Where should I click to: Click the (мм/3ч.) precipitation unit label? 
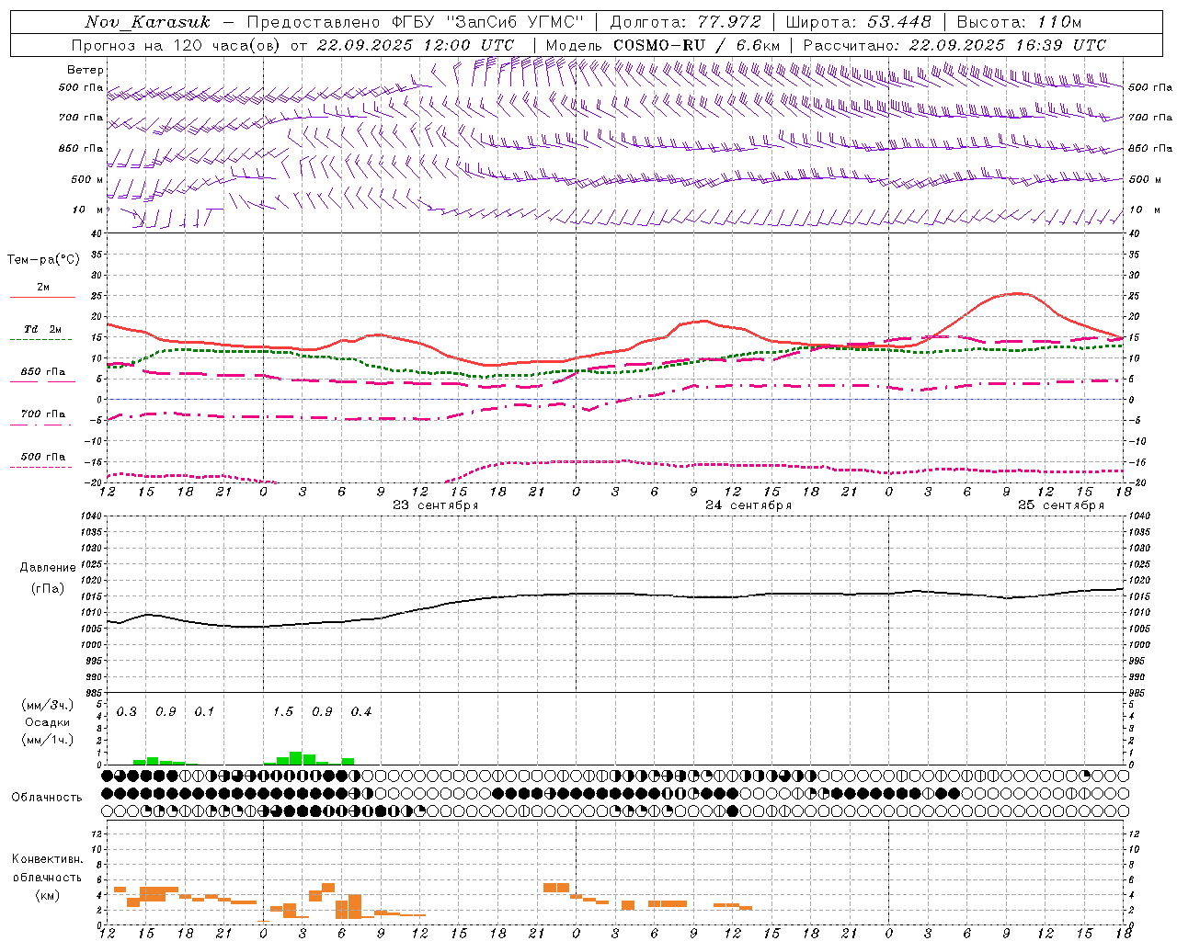[x=48, y=705]
